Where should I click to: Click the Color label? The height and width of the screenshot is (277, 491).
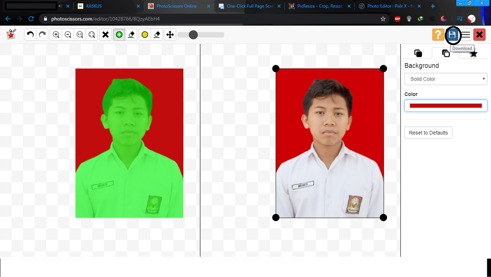tap(411, 94)
